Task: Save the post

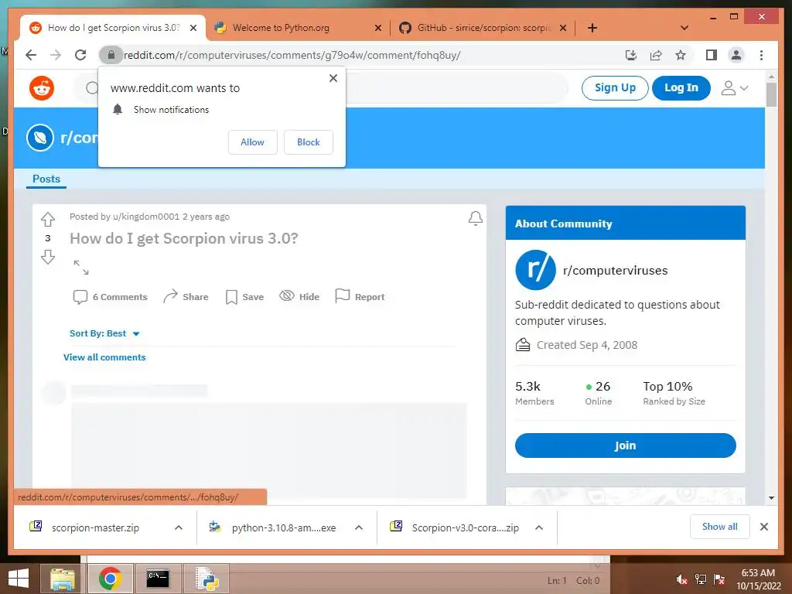Action: pos(244,297)
